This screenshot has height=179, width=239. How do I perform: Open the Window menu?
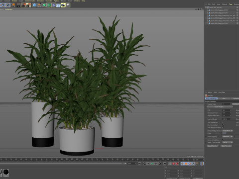pos(77,1)
